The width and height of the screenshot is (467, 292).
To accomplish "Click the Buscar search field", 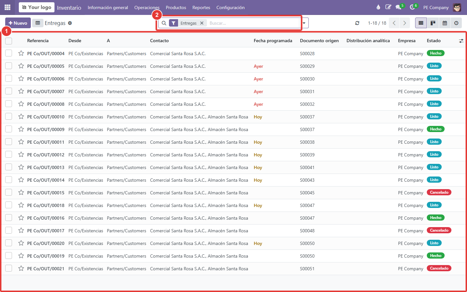I will (x=253, y=23).
